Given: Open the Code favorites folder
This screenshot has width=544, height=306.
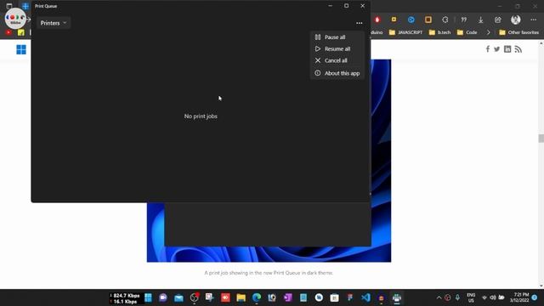Looking at the screenshot, I should [467, 32].
